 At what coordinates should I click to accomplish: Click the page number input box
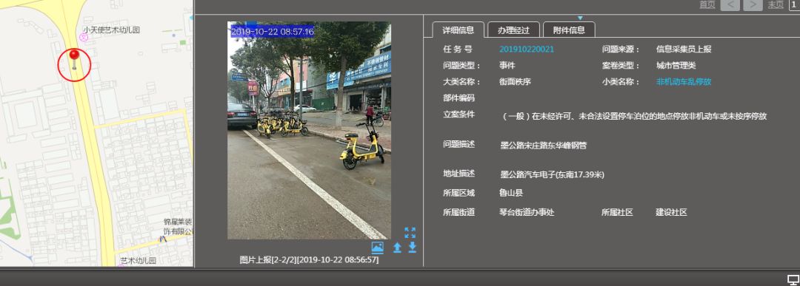coord(794,4)
